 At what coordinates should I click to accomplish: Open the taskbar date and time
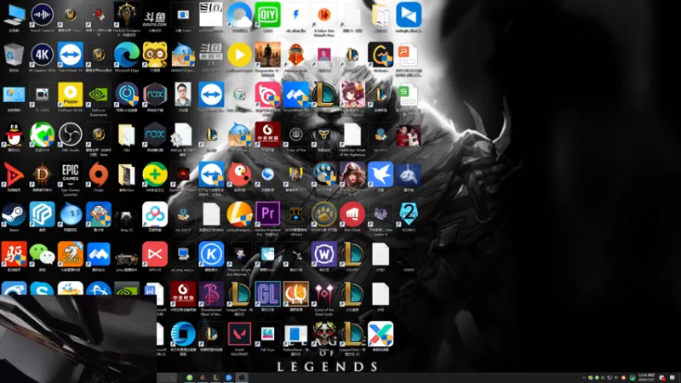coord(646,377)
